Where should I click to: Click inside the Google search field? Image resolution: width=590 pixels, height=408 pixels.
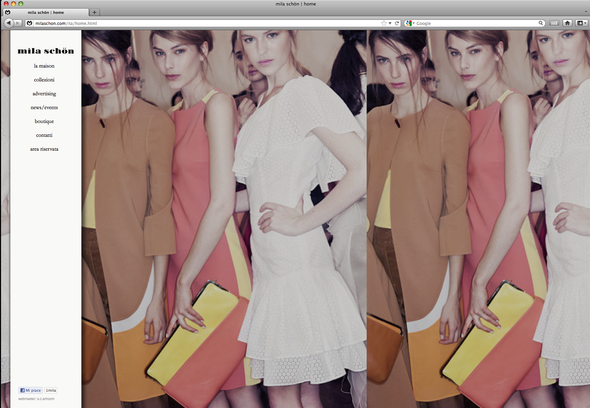click(x=474, y=23)
